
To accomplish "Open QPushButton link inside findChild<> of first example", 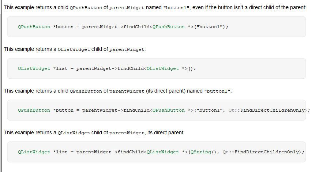I will coord(169,27).
